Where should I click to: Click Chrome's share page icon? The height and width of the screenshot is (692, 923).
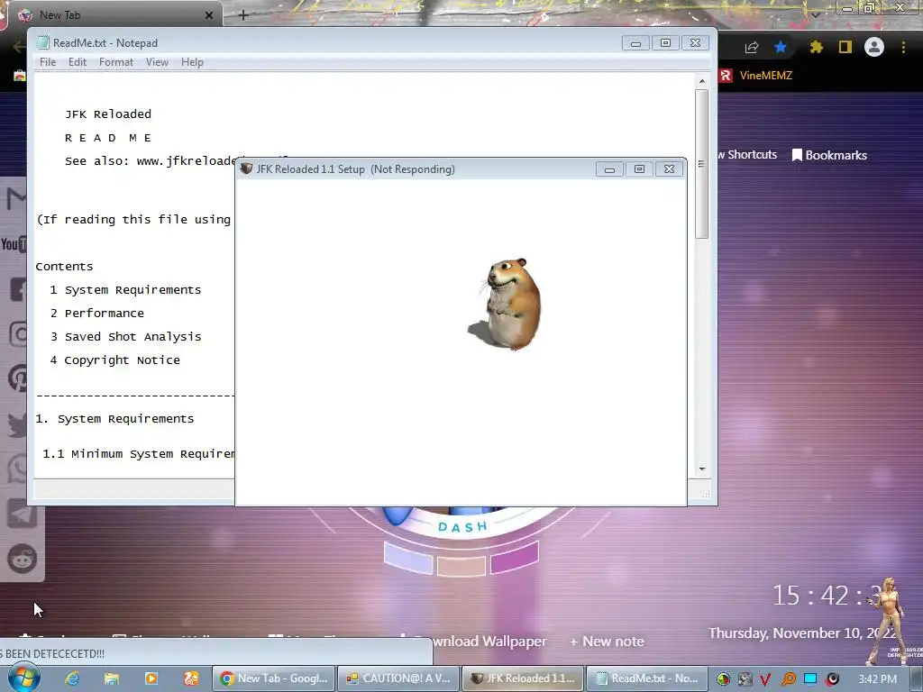[752, 48]
